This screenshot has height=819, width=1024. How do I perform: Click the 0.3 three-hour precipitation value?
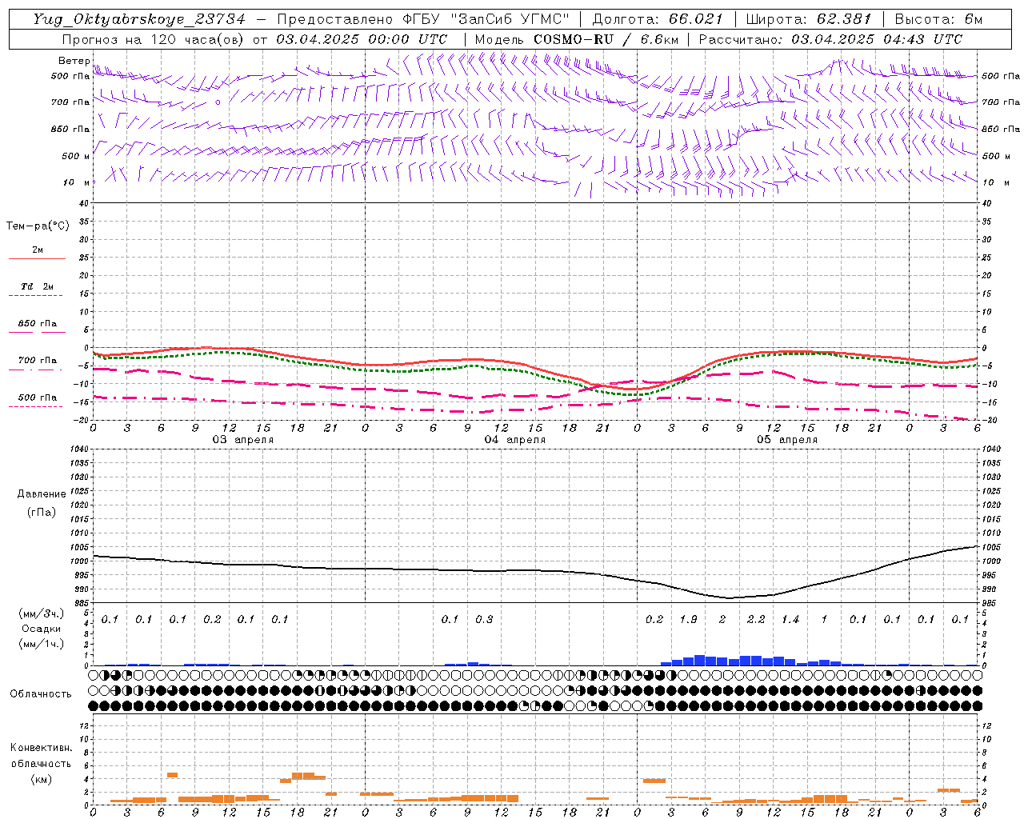point(484,619)
